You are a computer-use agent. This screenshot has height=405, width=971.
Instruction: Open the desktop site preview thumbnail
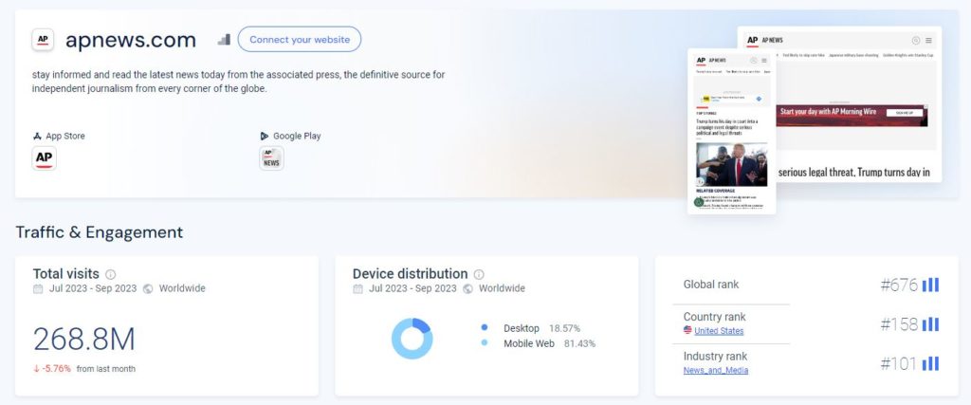point(859,104)
